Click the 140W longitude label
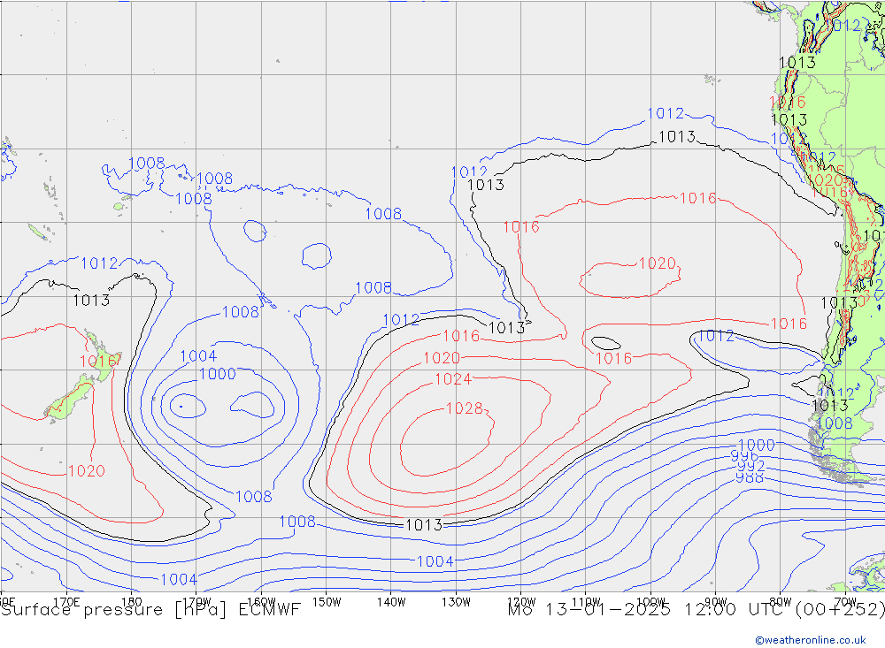Image resolution: width=885 pixels, height=648 pixels. [390, 601]
